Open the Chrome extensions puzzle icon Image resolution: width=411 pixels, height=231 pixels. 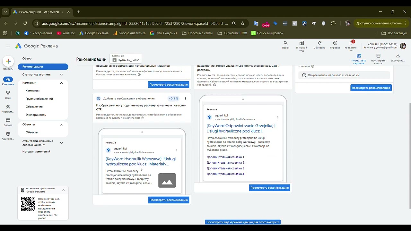[x=333, y=23]
